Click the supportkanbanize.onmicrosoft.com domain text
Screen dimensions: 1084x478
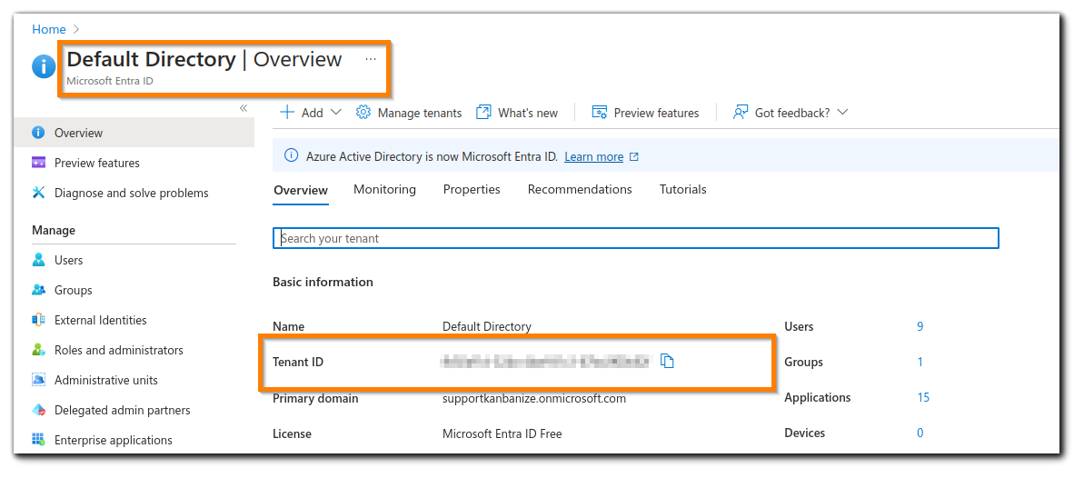pos(533,398)
